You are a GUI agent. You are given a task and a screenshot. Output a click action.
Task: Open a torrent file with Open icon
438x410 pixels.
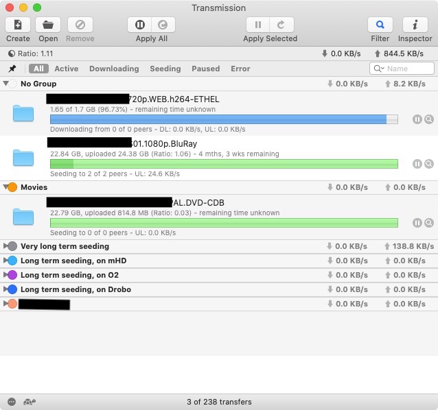(48, 25)
